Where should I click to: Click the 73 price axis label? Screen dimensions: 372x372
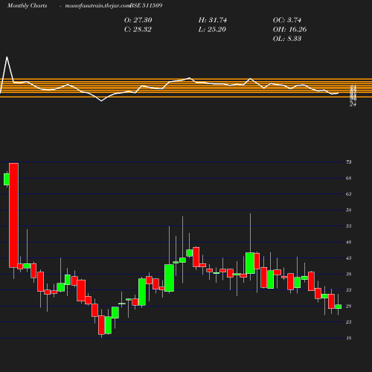(349, 162)
